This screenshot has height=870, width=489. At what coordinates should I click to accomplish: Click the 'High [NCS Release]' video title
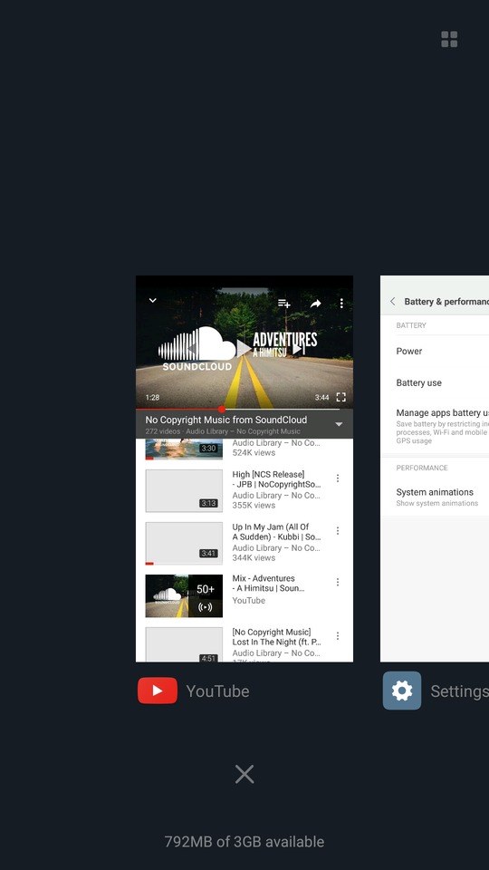click(x=268, y=474)
